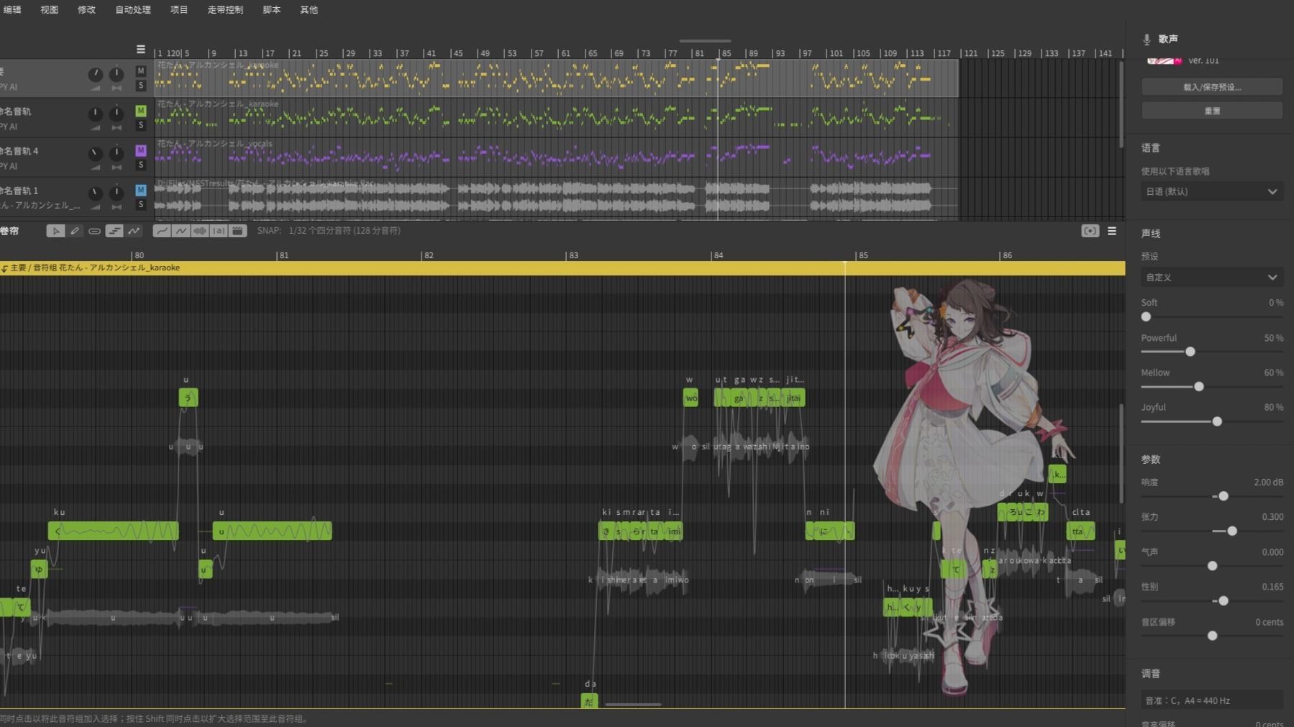The height and width of the screenshot is (727, 1294).
Task: Select the pointer tool in piano roll toolbar
Action: pos(55,231)
